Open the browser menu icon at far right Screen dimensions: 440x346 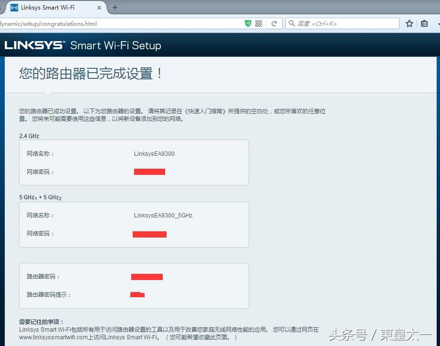(438, 23)
